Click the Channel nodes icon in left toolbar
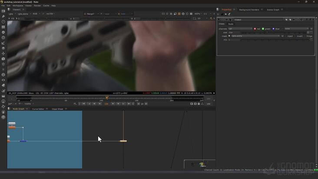Viewport: 318px width, 179px height. coord(3,27)
